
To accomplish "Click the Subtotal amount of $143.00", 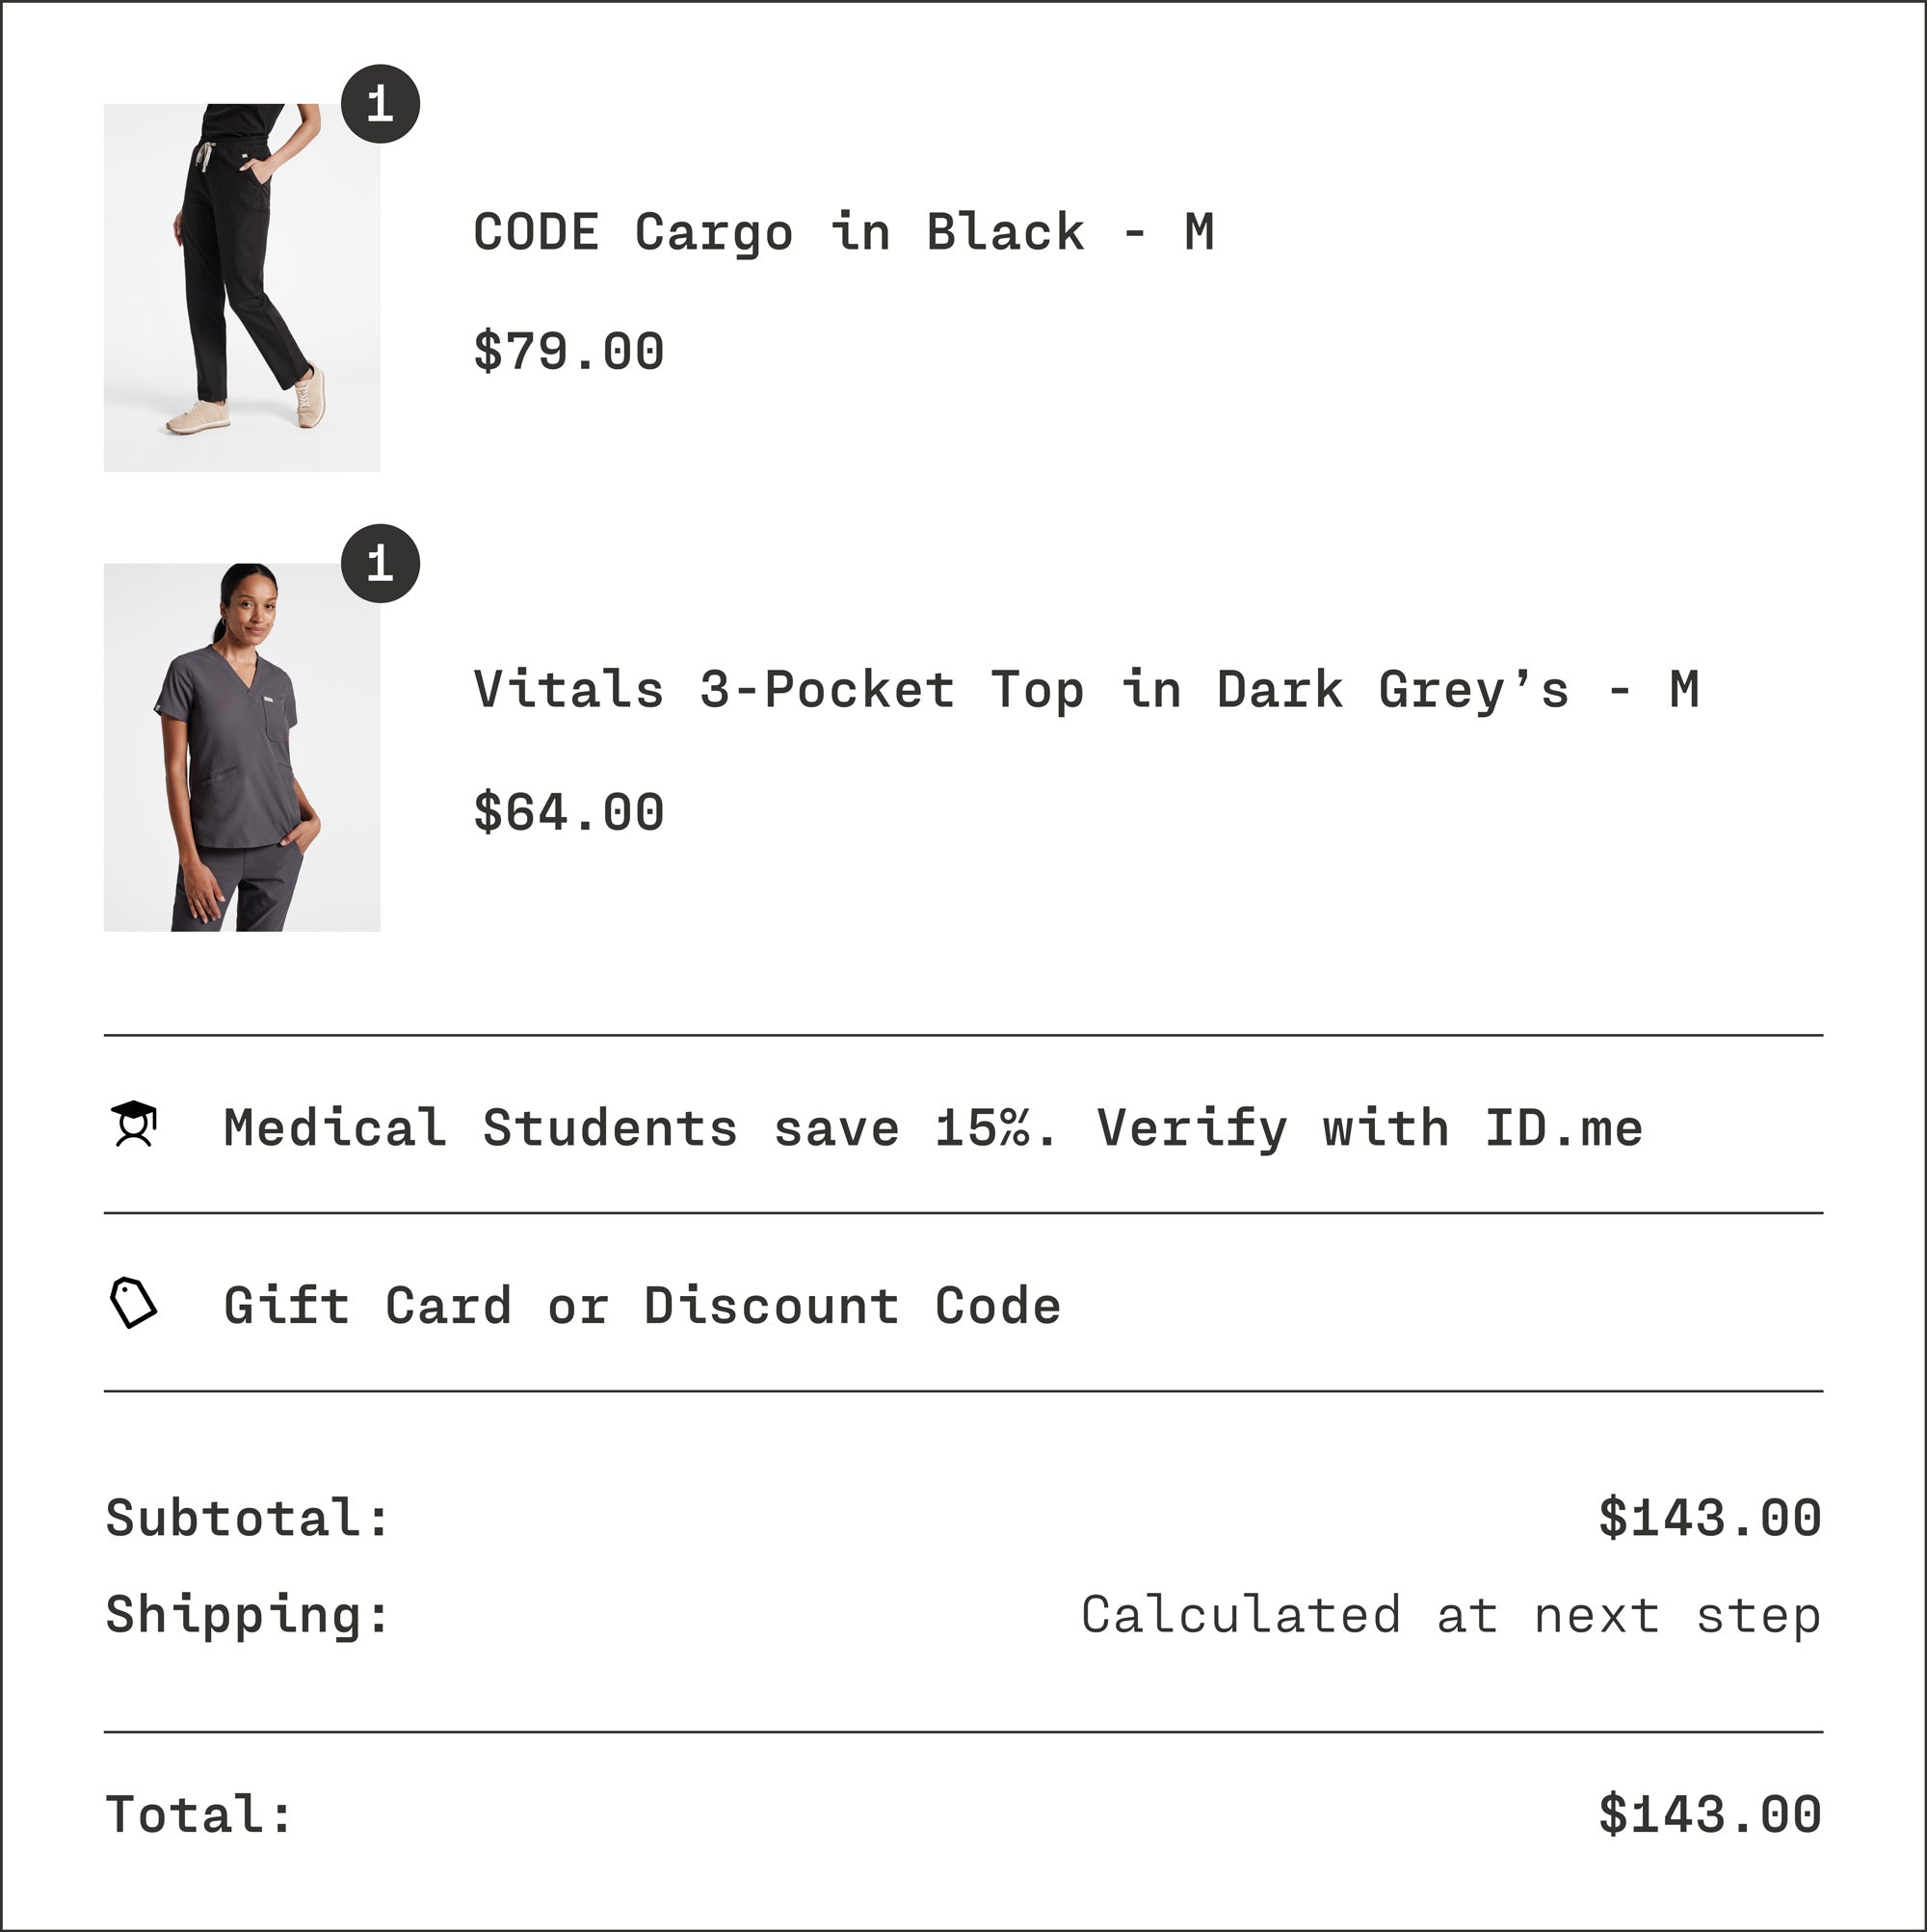I will coord(1709,1518).
